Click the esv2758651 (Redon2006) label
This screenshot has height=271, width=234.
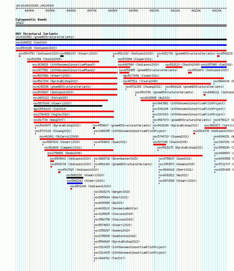[x=65, y=153]
